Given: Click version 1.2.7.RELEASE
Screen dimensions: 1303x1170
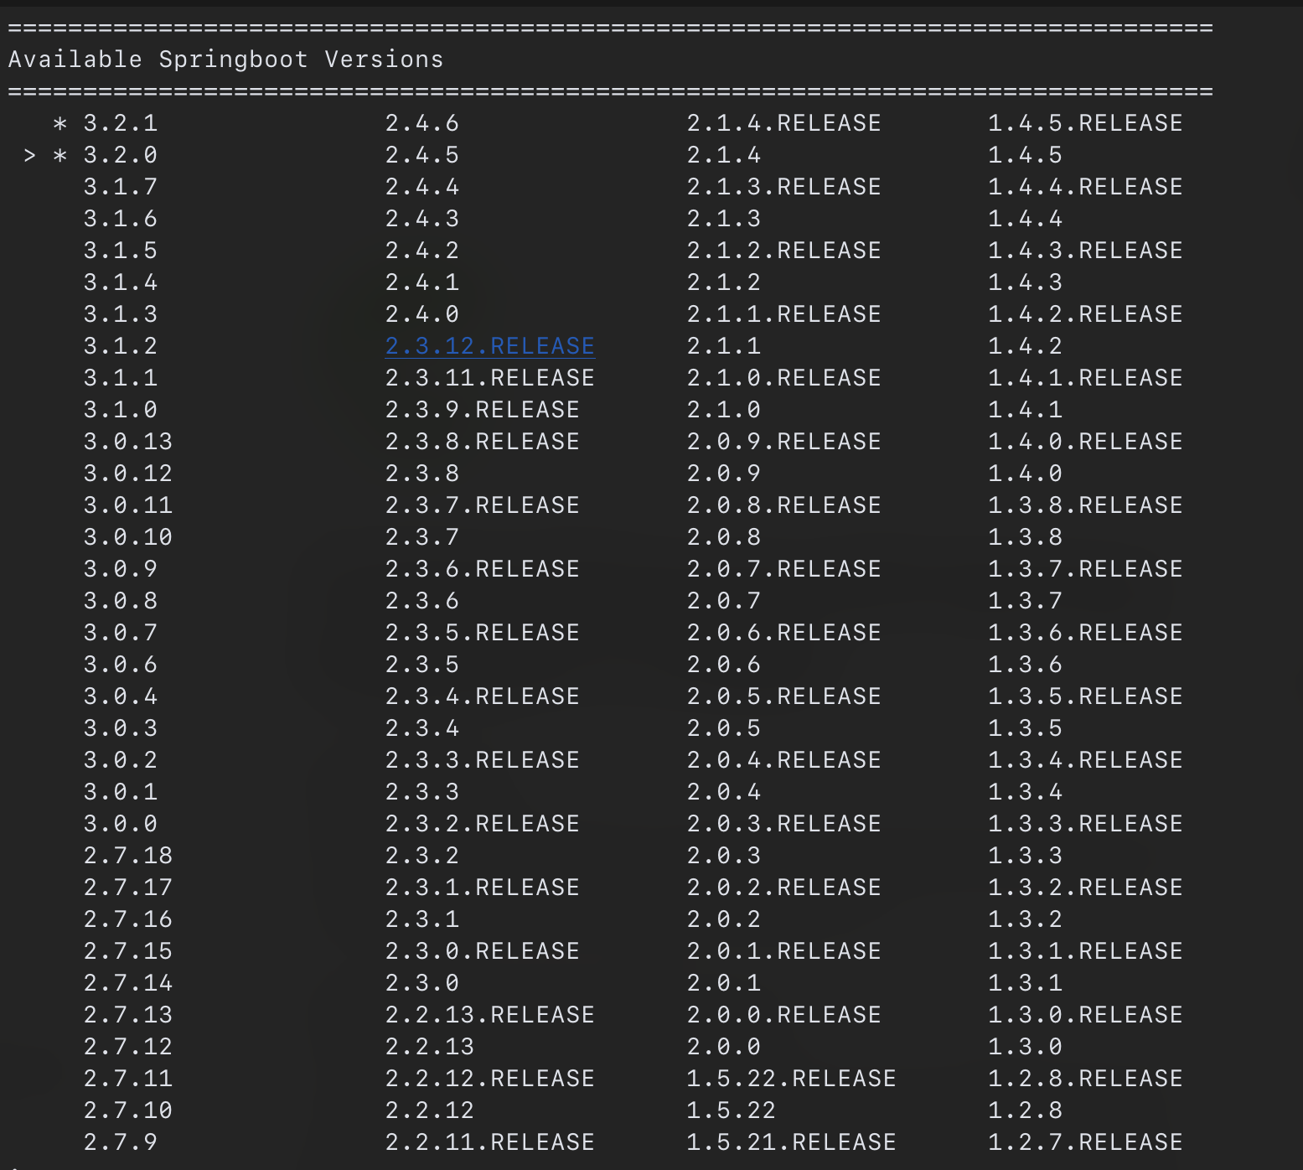Looking at the screenshot, I should pos(1086,1142).
